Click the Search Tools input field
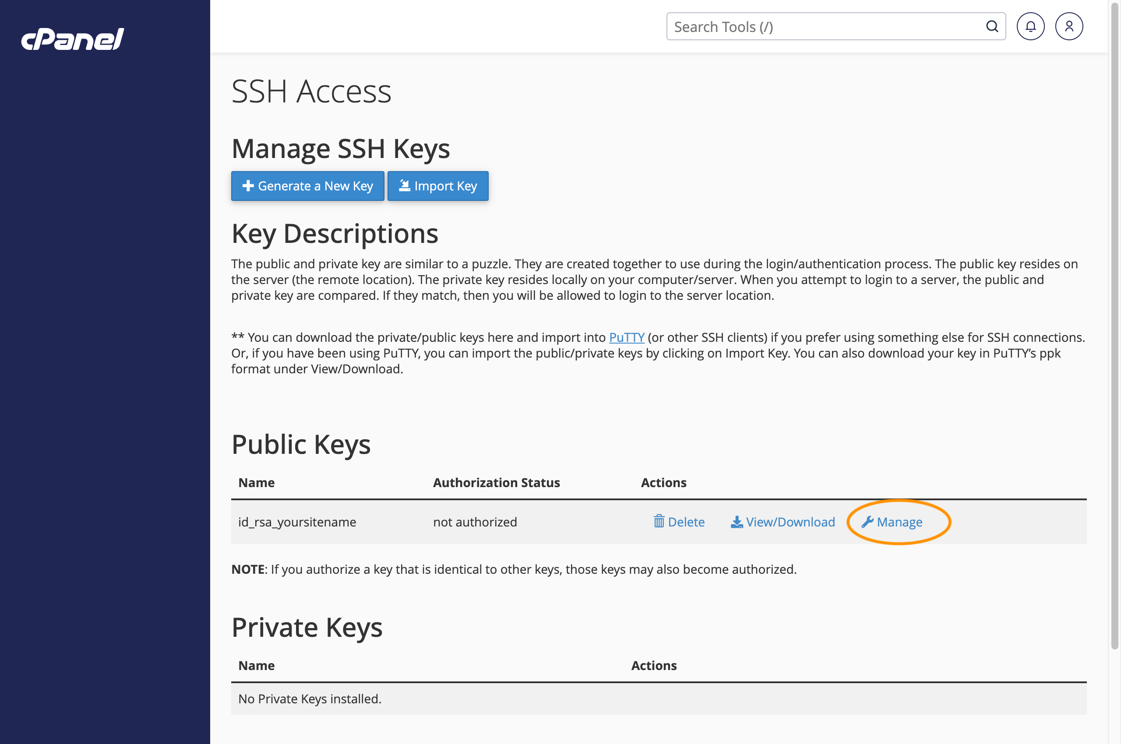This screenshot has height=744, width=1121. click(807, 27)
